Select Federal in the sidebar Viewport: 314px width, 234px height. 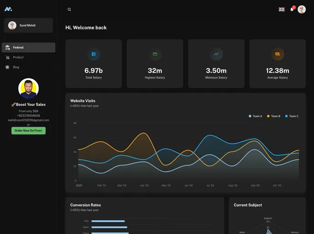click(28, 48)
